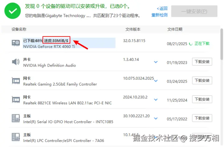Click the 一键安装(P) button

coord(194,11)
